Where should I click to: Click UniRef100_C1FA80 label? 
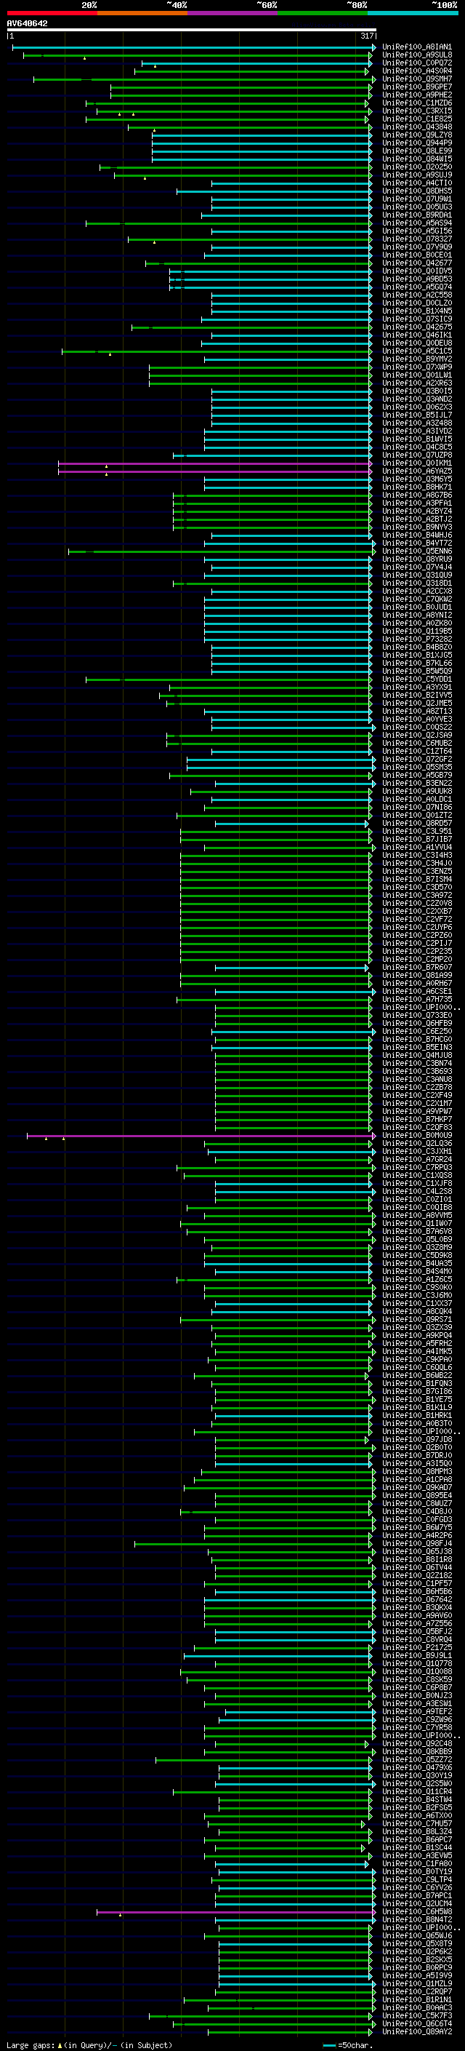pyautogui.click(x=417, y=1863)
